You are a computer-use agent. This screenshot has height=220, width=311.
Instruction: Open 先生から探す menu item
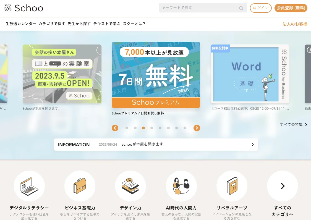point(79,23)
